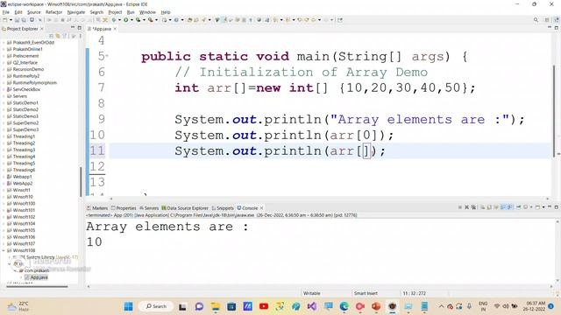Screen dimensions: 561x315
Task: Switch to the Data Source Explorer tab
Action: 185,208
